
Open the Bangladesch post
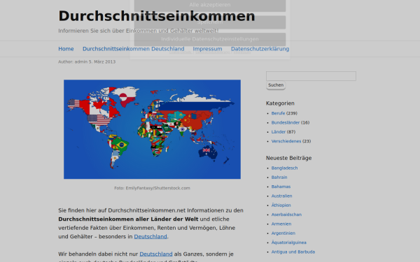click(x=284, y=168)
